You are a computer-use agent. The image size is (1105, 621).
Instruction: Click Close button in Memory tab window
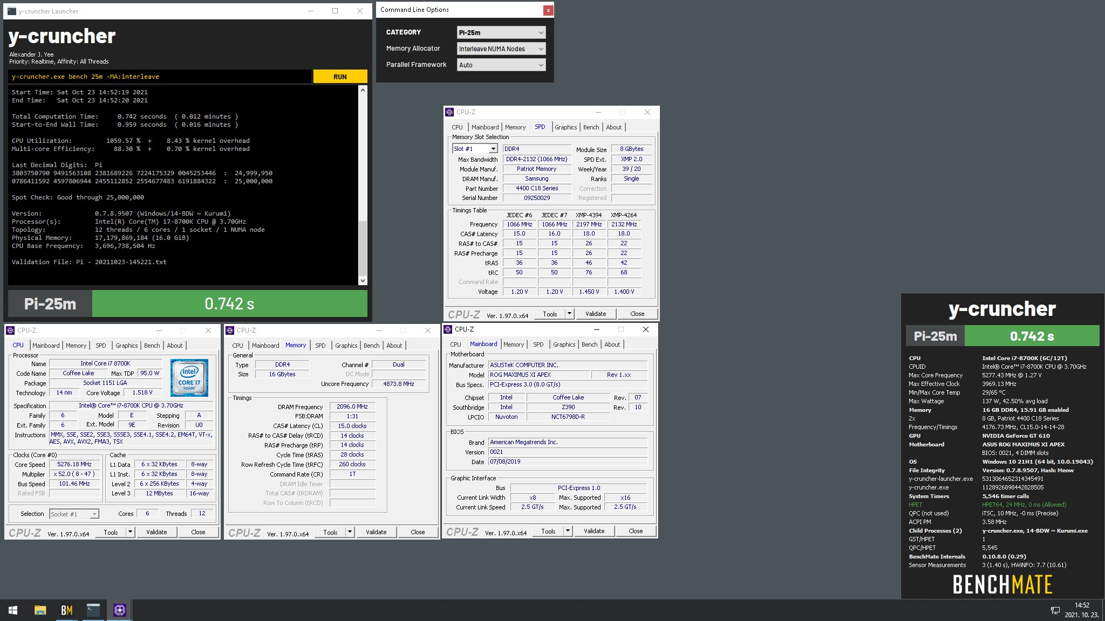[418, 532]
